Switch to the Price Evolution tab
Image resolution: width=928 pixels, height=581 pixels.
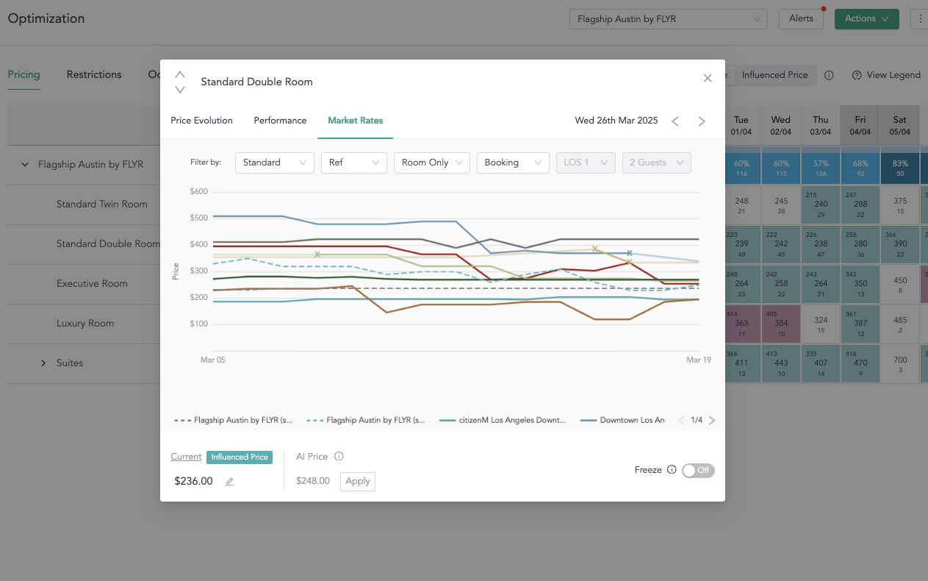click(201, 121)
